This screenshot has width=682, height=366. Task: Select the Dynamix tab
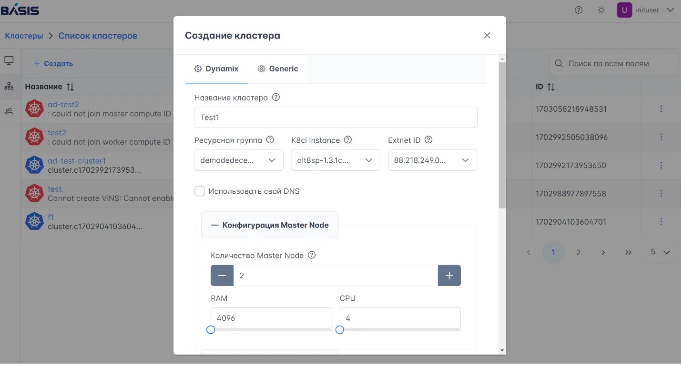tap(216, 69)
